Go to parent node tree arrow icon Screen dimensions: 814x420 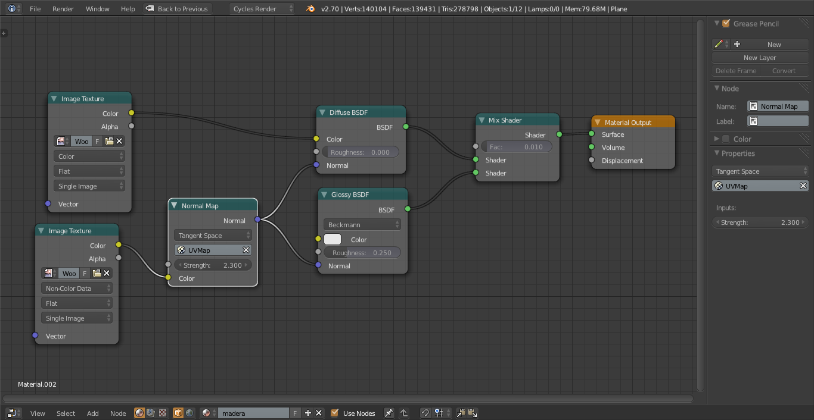pos(404,413)
